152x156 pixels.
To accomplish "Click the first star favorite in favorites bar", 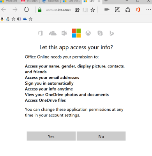I will click(x=13, y=19).
